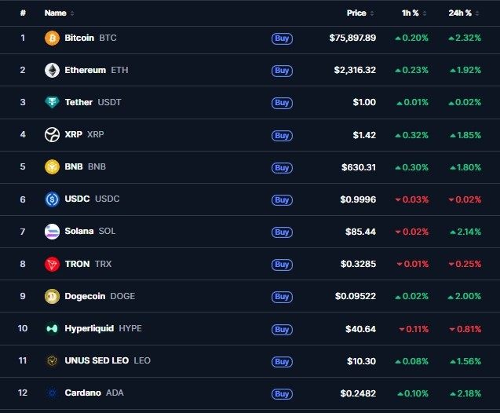500x413 pixels.
Task: Click the Cardano logo icon
Action: coord(52,393)
